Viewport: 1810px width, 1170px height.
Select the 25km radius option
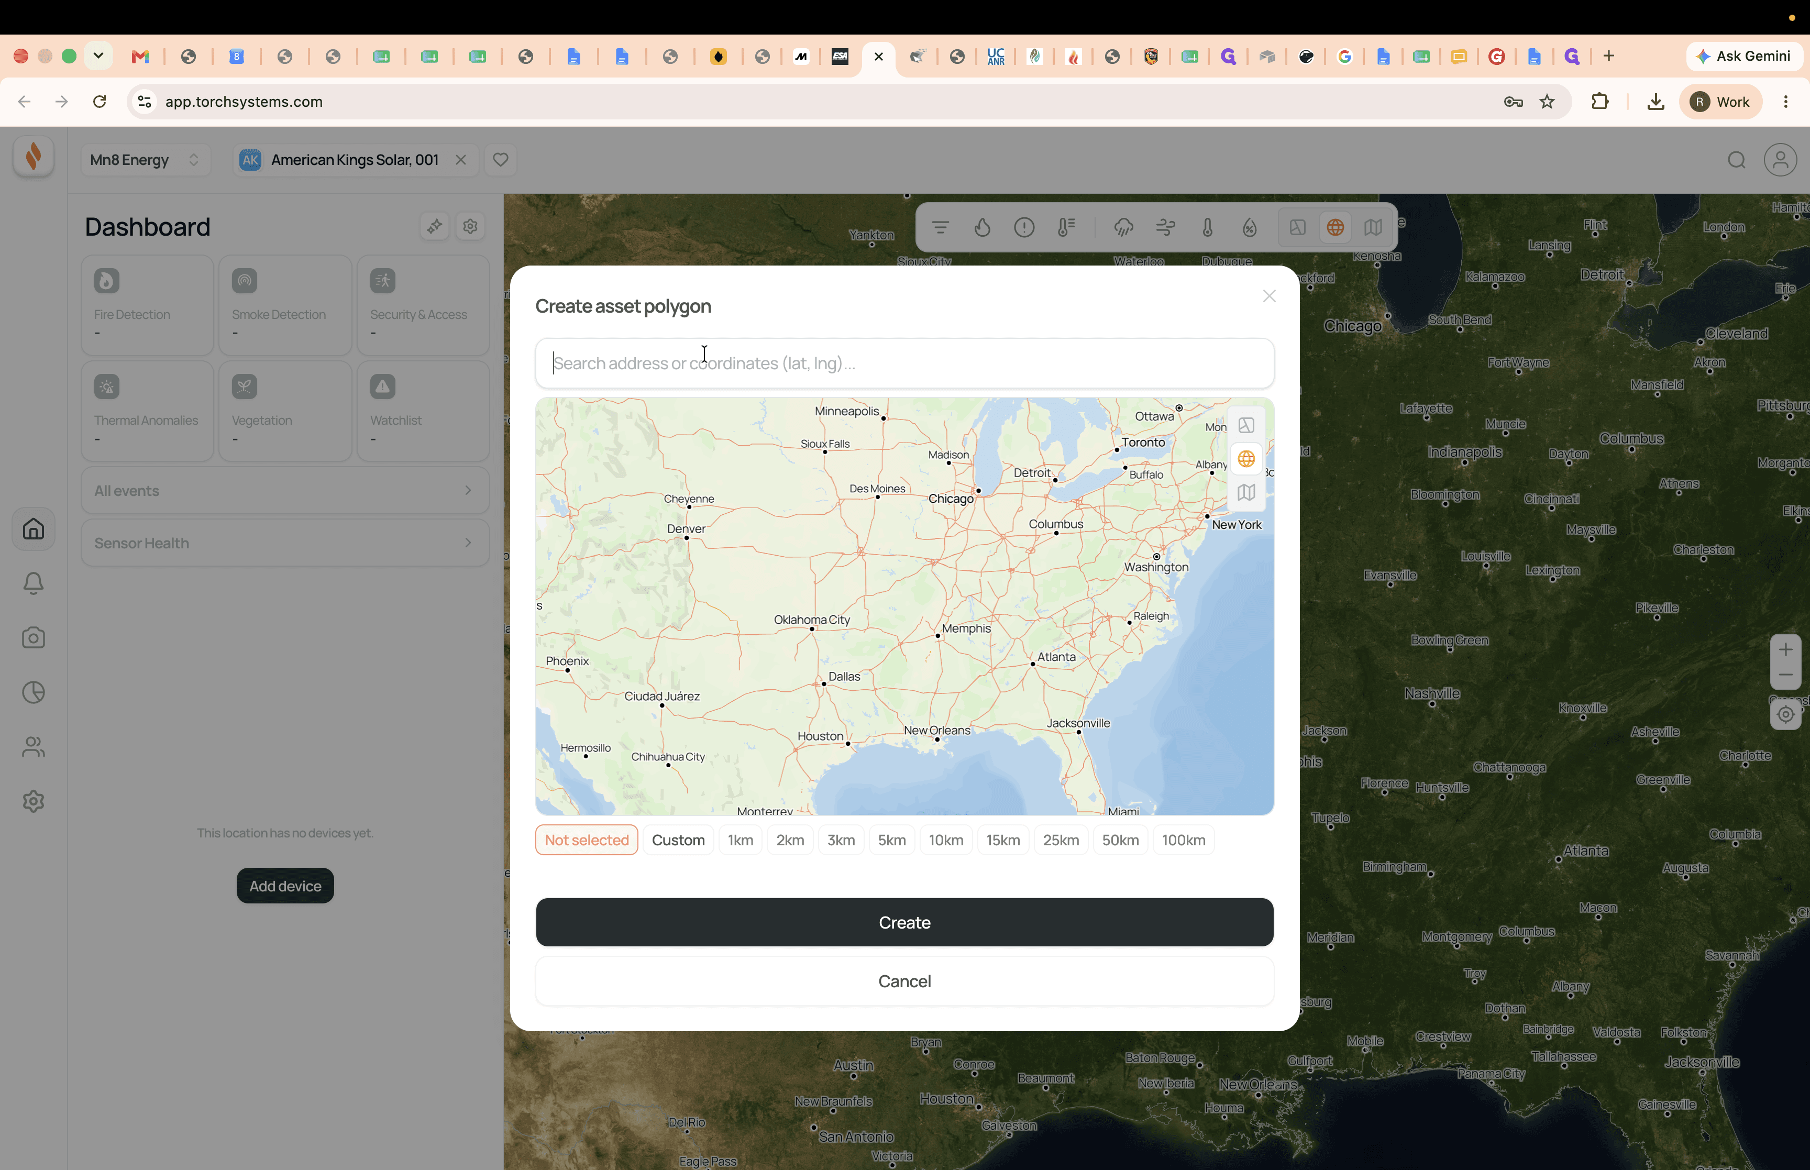[1061, 840]
